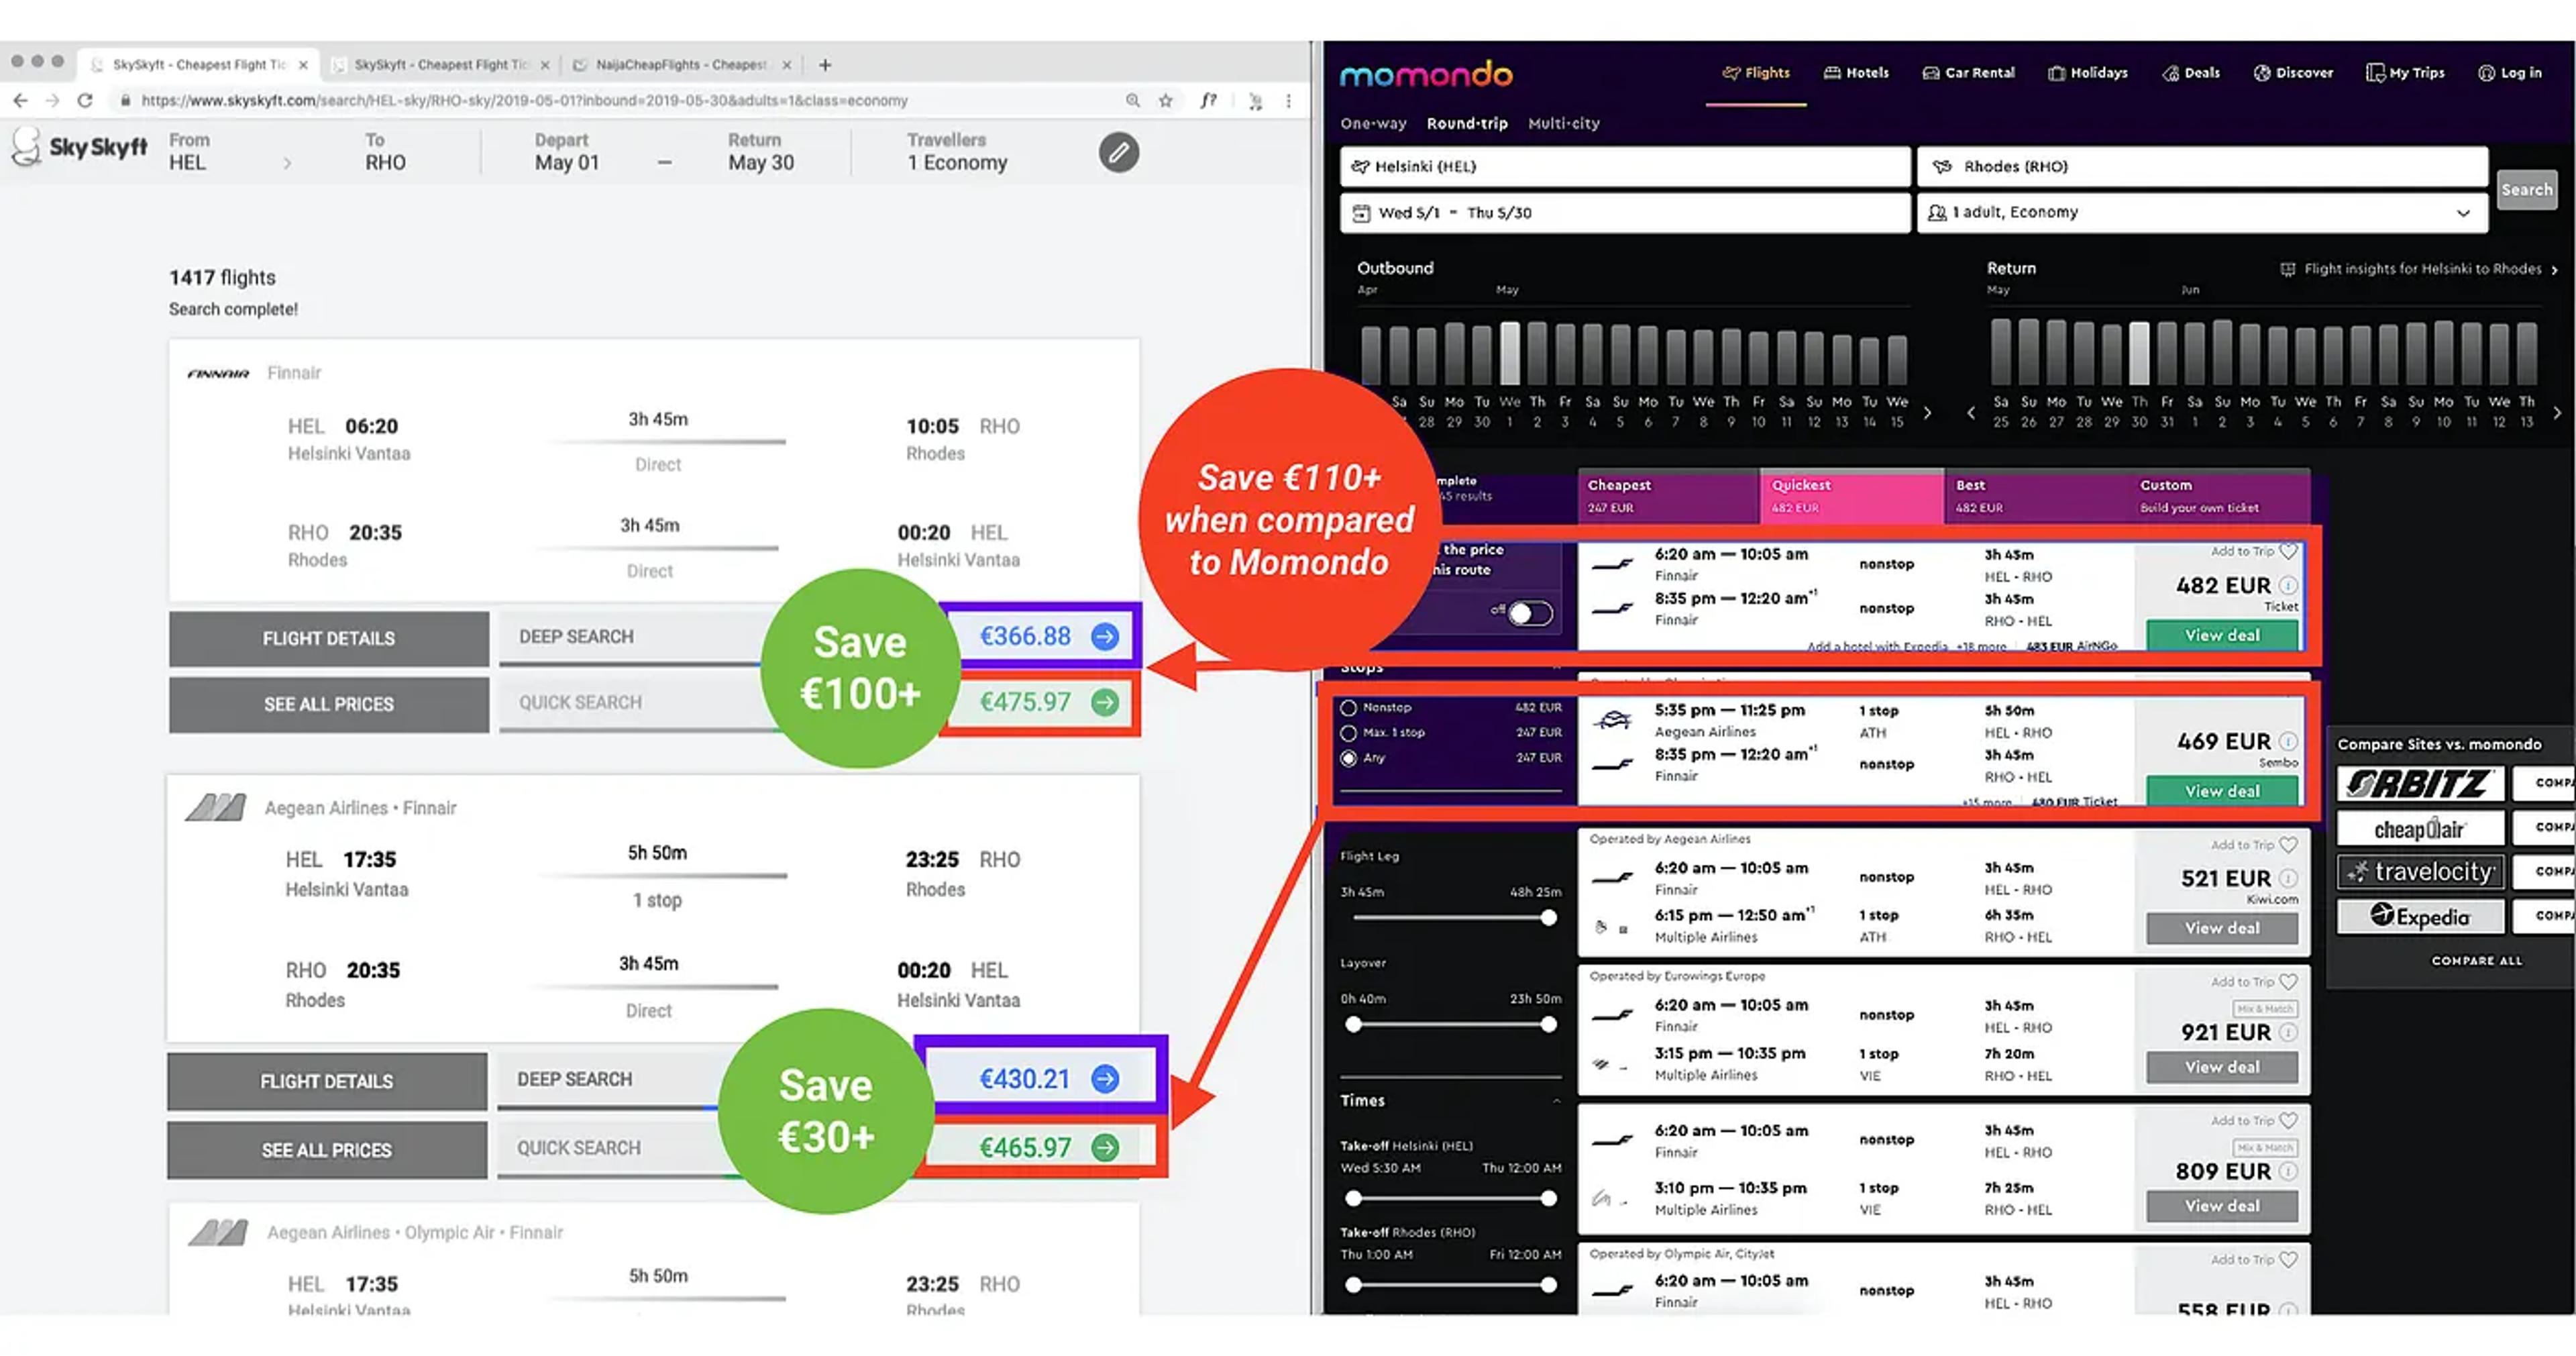The image size is (2576, 1356).
Task: Click the green arrow beside €475.97
Action: coord(1105,702)
